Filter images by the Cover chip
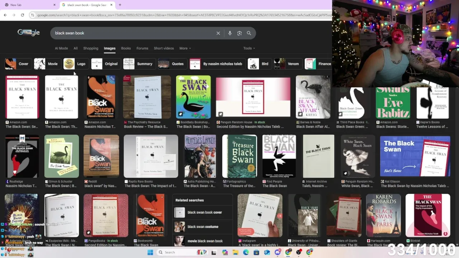The image size is (459, 258). [18, 64]
